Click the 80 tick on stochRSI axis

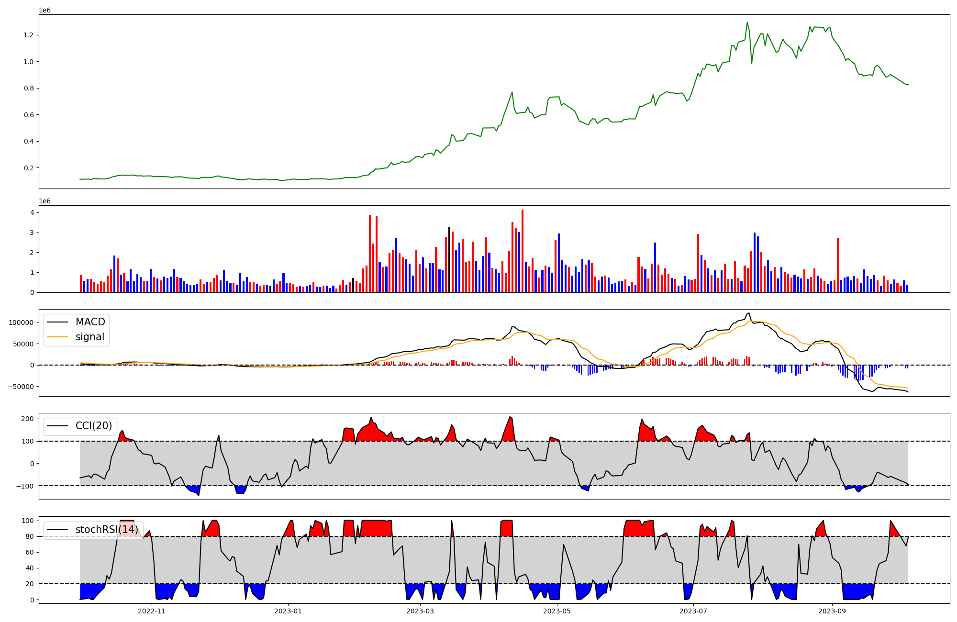[x=30, y=536]
